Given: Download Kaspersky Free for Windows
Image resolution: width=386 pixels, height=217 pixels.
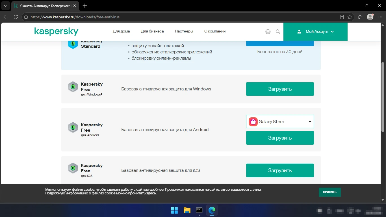Looking at the screenshot, I should (x=280, y=89).
